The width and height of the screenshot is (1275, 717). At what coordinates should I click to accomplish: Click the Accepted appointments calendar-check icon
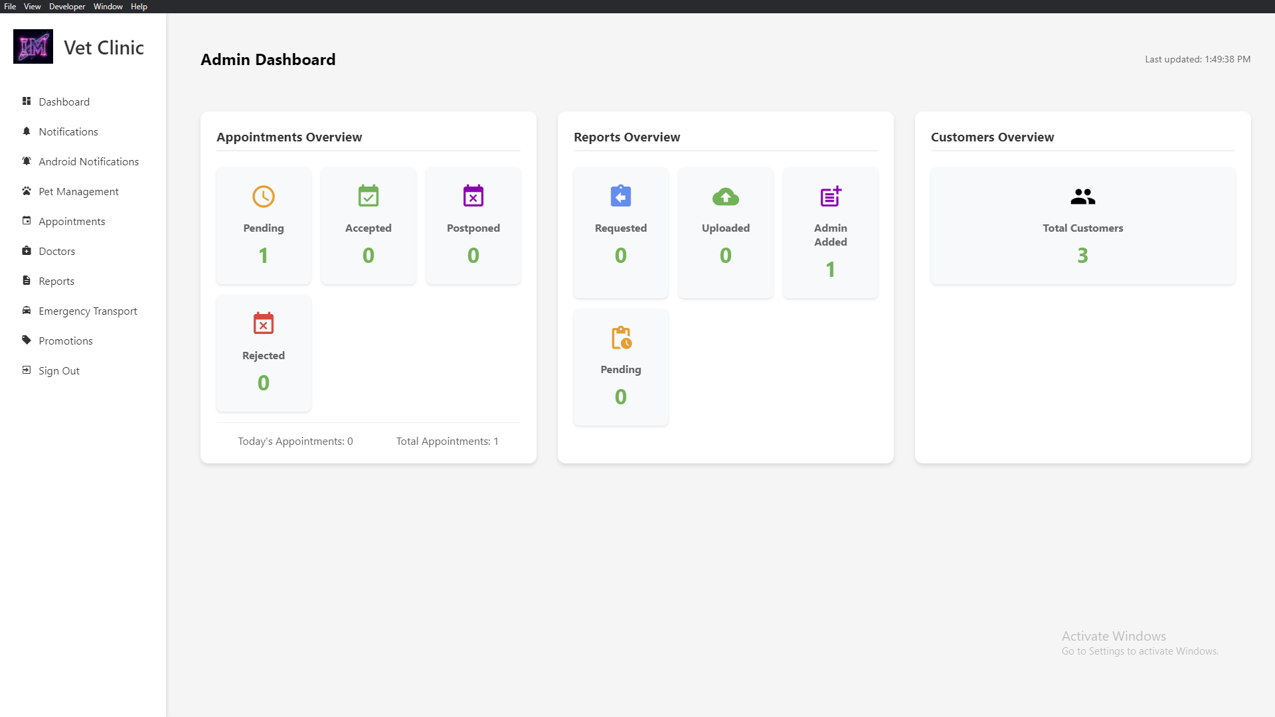(x=369, y=197)
